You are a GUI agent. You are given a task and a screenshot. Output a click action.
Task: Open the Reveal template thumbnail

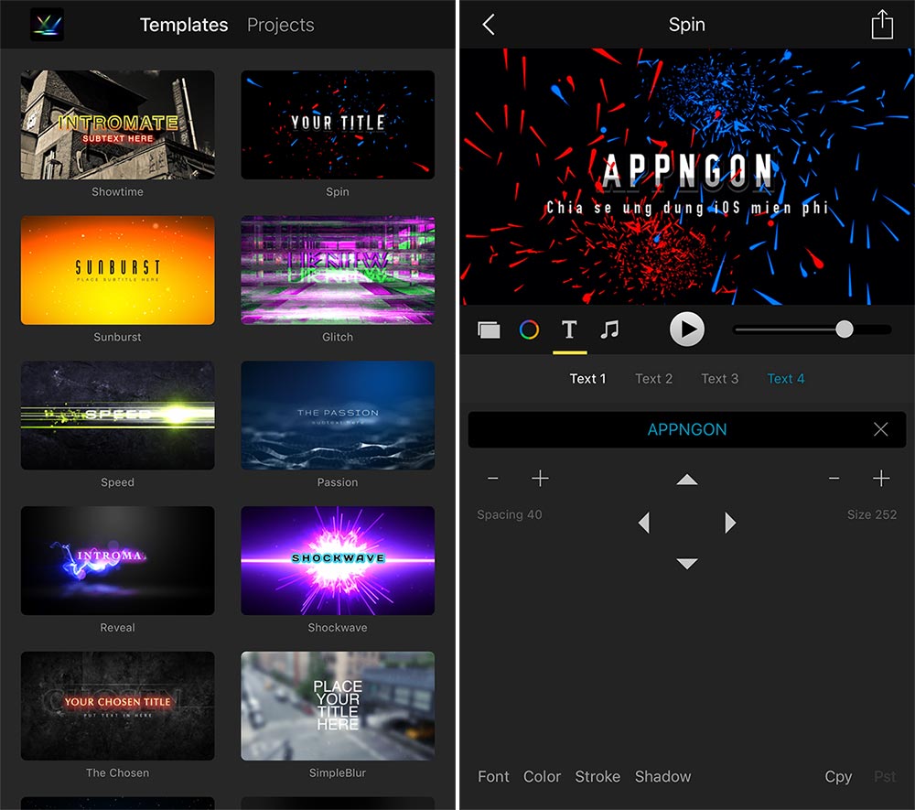pos(117,561)
